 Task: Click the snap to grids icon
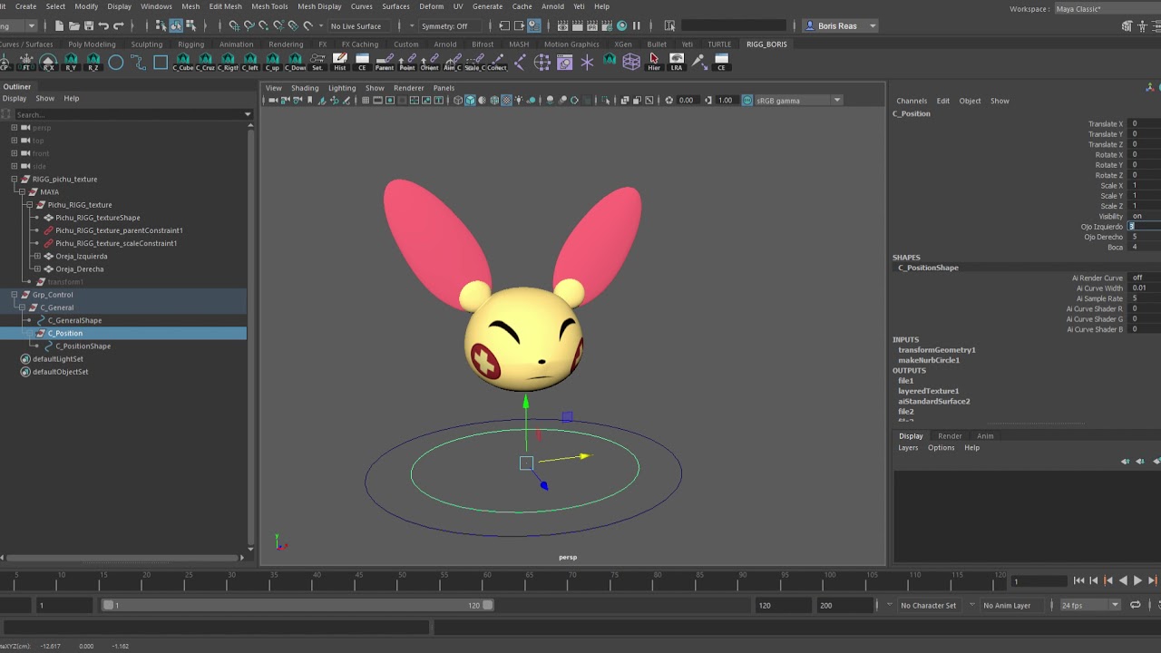tap(234, 25)
